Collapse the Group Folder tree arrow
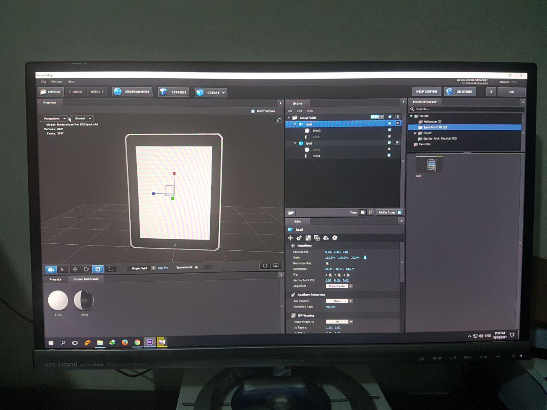Screen dimensions: 547x410 tap(289, 118)
